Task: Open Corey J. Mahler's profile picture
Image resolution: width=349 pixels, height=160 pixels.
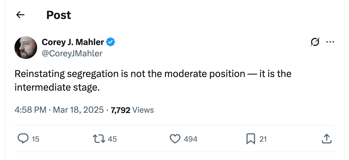Action: [26, 48]
